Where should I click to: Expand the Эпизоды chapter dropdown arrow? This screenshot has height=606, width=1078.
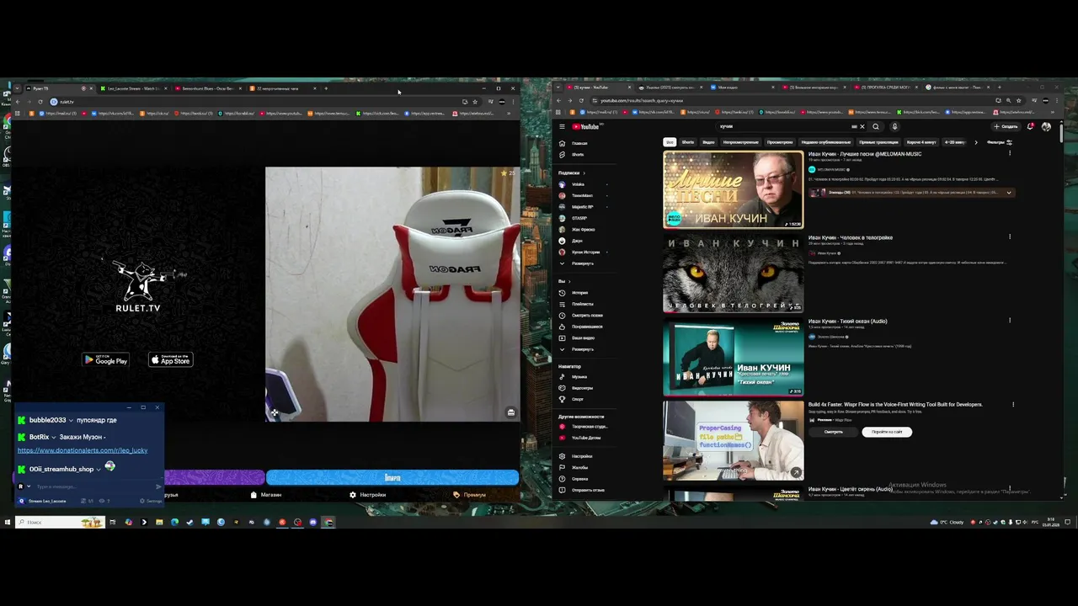[x=1009, y=192]
